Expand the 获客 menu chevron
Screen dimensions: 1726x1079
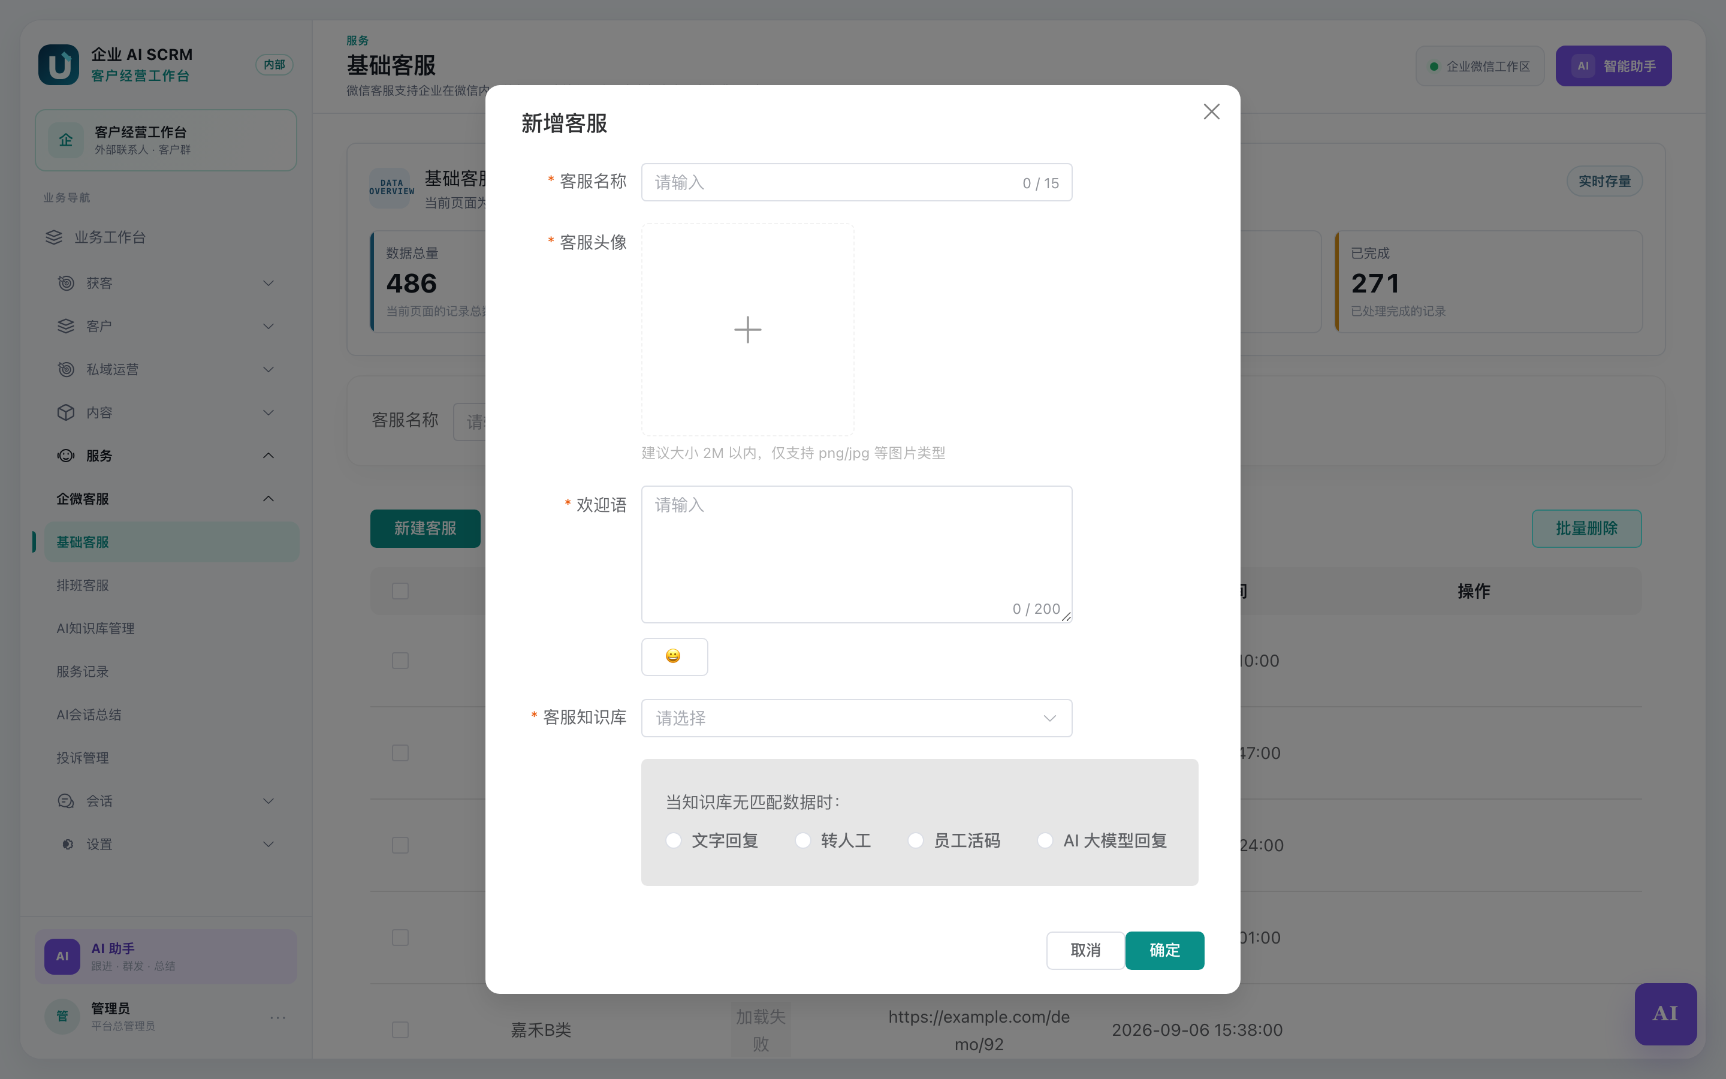click(268, 284)
